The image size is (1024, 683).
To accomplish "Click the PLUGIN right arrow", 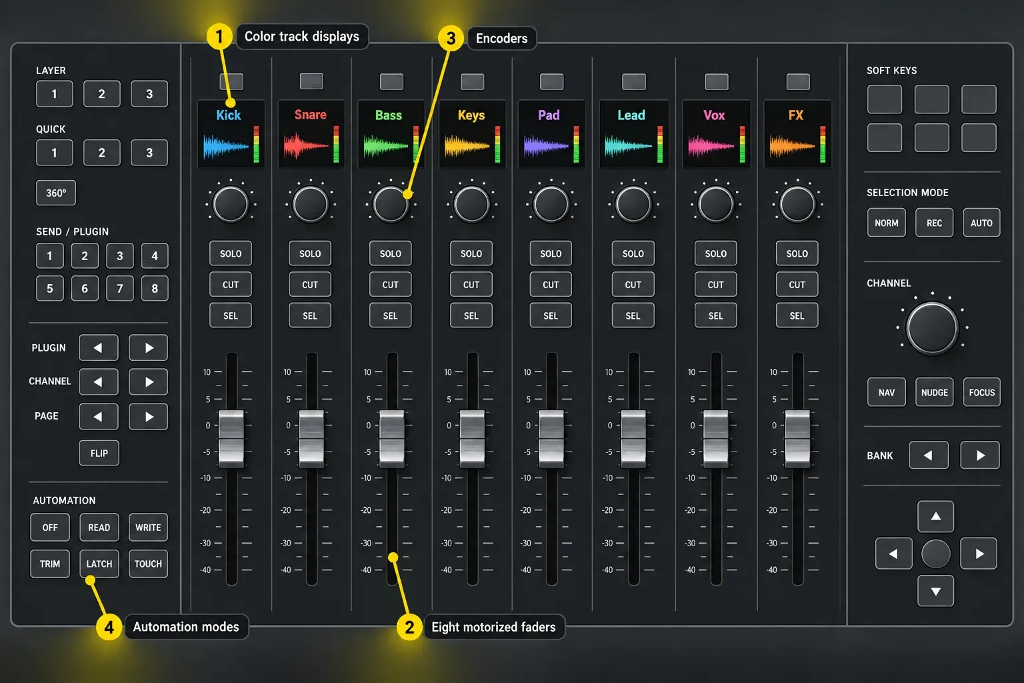I will [148, 348].
